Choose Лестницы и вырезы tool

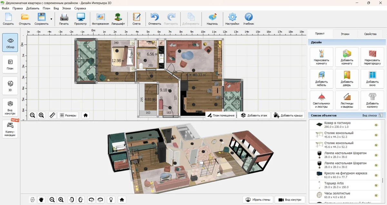[347, 100]
